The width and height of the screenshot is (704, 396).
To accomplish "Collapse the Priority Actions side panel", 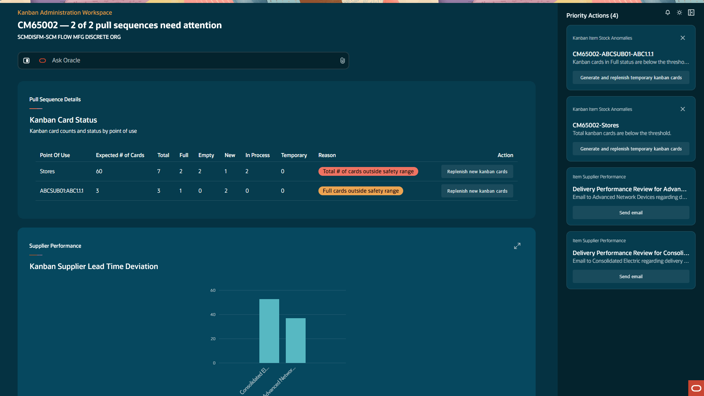I will [x=691, y=12].
